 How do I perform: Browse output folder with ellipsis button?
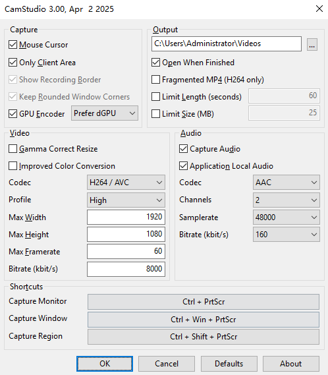(x=312, y=45)
